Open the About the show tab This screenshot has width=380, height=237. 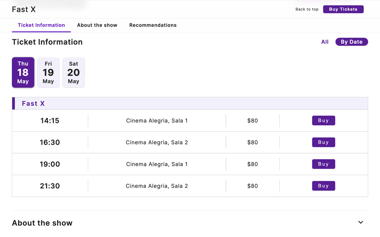click(97, 25)
